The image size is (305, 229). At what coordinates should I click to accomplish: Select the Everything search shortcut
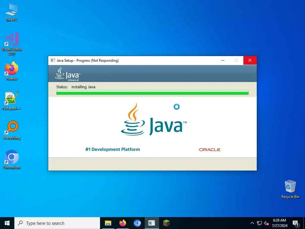tap(12, 130)
